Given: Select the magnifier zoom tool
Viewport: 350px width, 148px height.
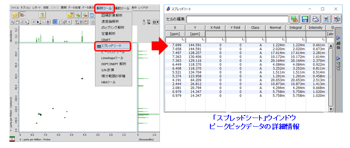Looking at the screenshot, I should (12, 22).
